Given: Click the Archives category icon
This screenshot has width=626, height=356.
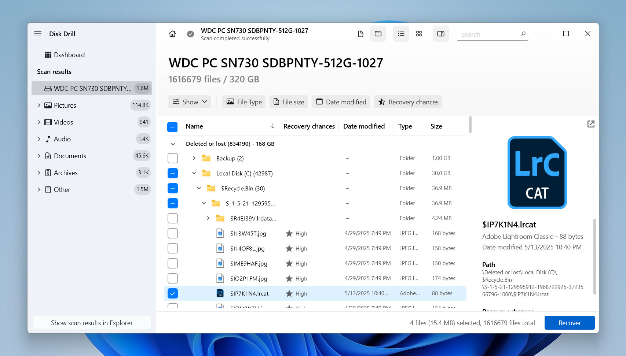Looking at the screenshot, I should click(x=48, y=173).
